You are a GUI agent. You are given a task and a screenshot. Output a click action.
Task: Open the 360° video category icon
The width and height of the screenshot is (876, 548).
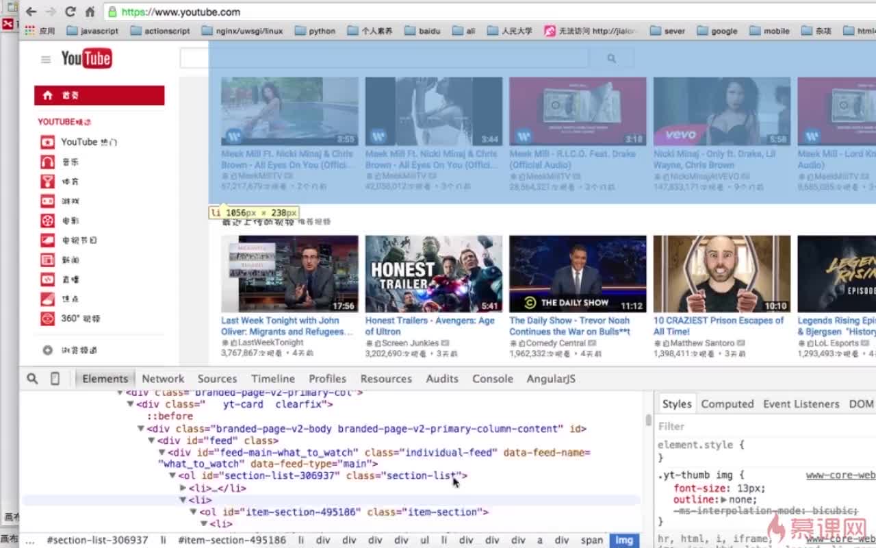47,319
